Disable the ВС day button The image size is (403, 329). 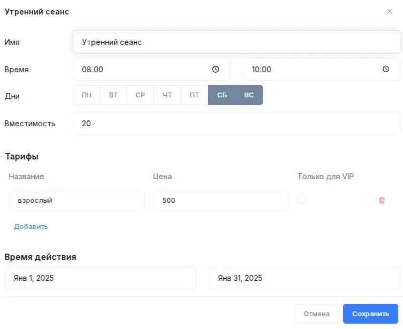[249, 95]
